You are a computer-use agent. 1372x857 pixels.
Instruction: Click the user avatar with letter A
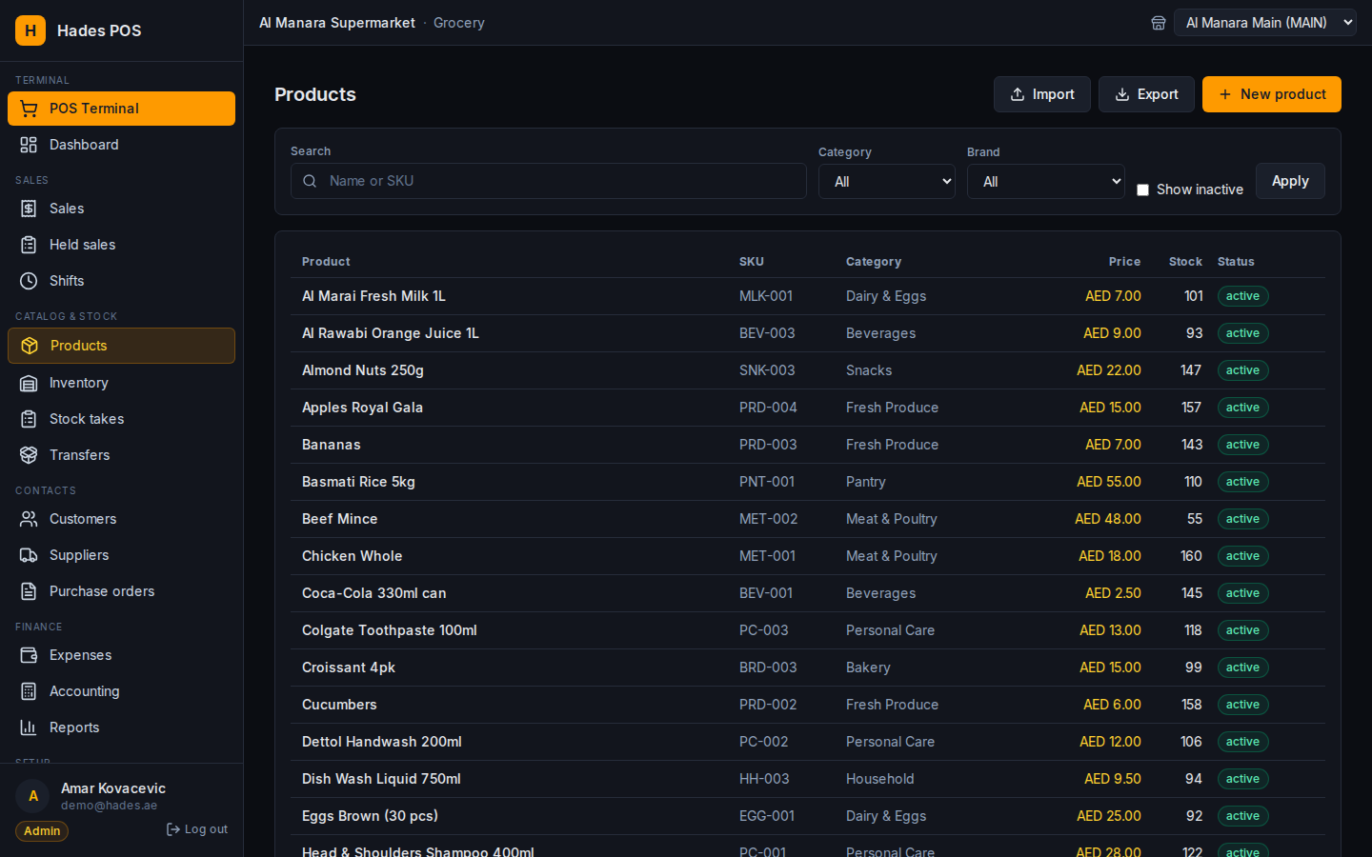coord(33,796)
